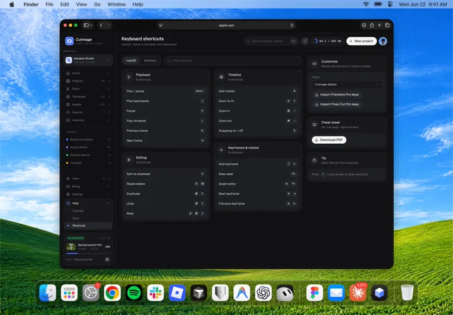Open the Assets sidebar icon
453x315 pixels.
coord(68,105)
